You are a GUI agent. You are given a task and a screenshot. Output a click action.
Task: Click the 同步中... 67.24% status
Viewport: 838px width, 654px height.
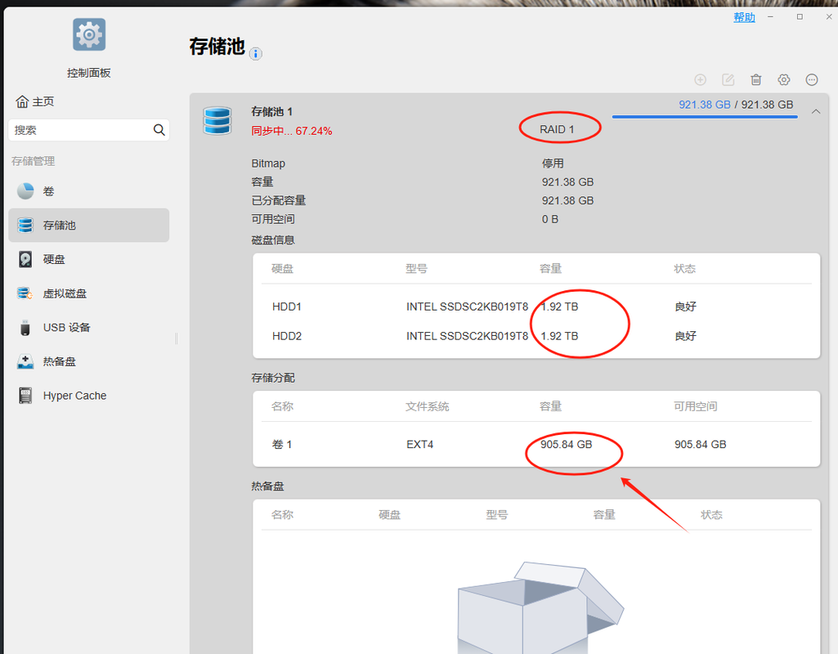pos(291,131)
